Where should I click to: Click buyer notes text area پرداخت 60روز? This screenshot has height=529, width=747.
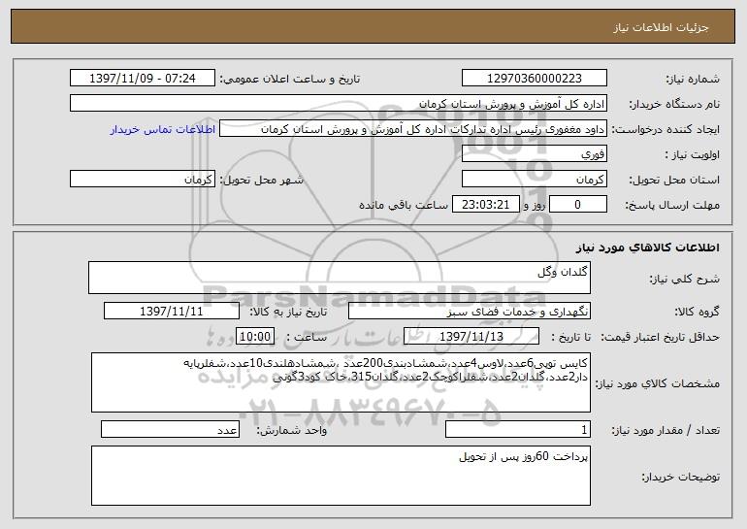coord(341,476)
